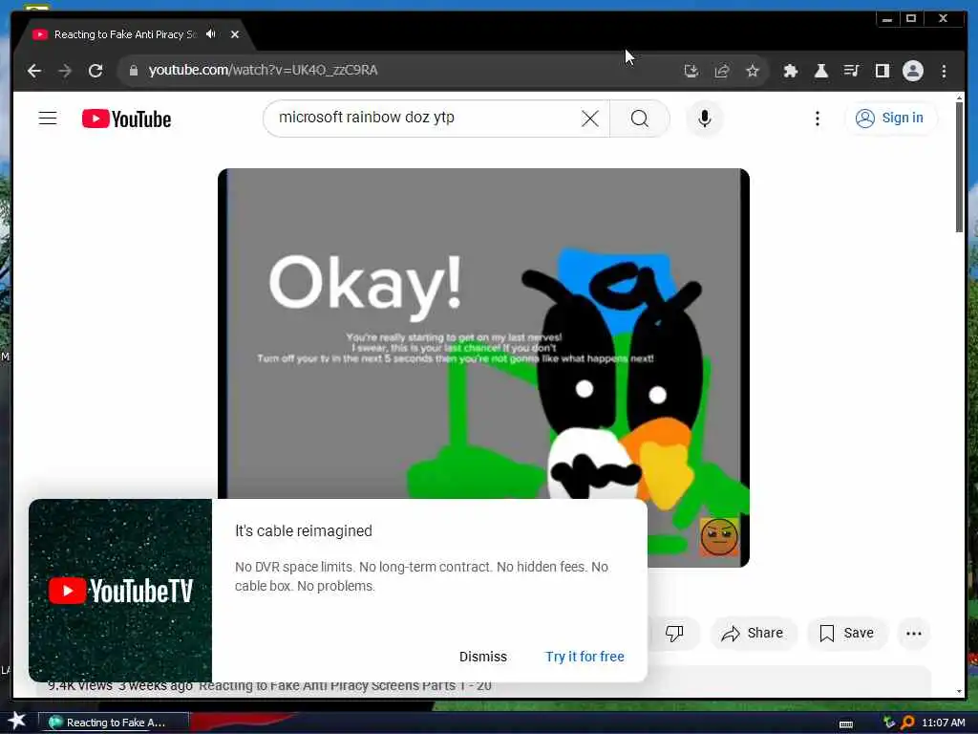The width and height of the screenshot is (978, 734).
Task: Click the lock icon in address bar
Action: [133, 71]
